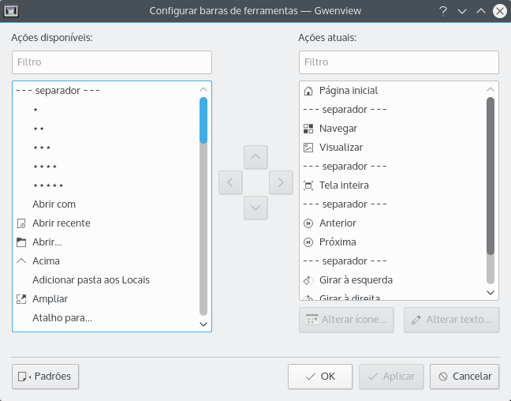Click the Visualizar image icon
The image size is (511, 401).
pos(308,148)
